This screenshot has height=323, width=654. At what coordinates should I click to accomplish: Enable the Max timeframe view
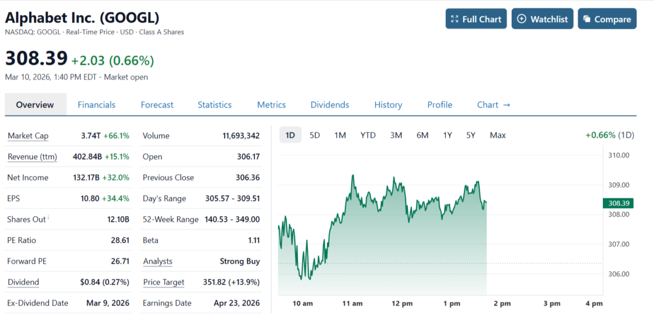tap(497, 135)
